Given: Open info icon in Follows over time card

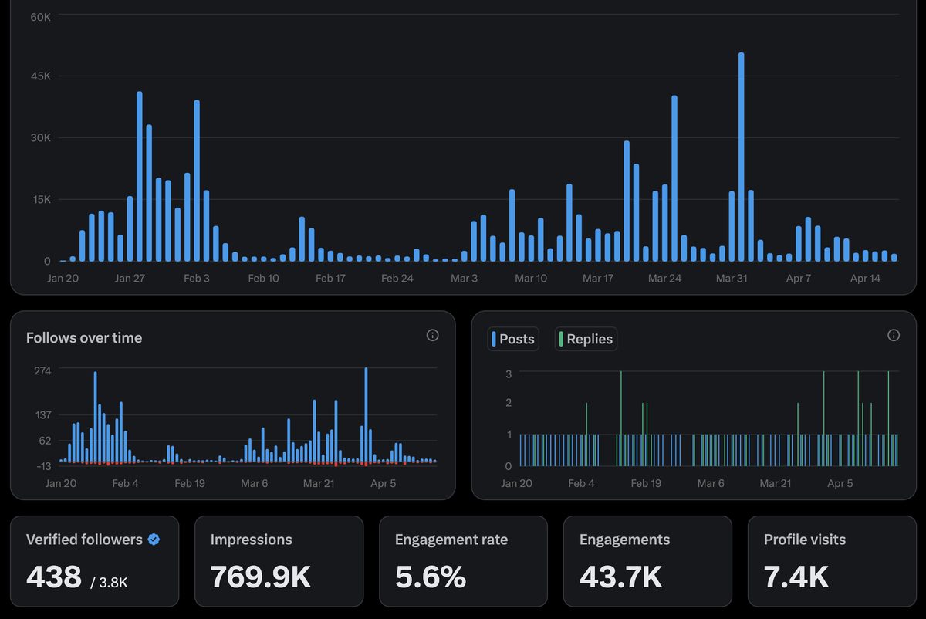Looking at the screenshot, I should pyautogui.click(x=432, y=335).
